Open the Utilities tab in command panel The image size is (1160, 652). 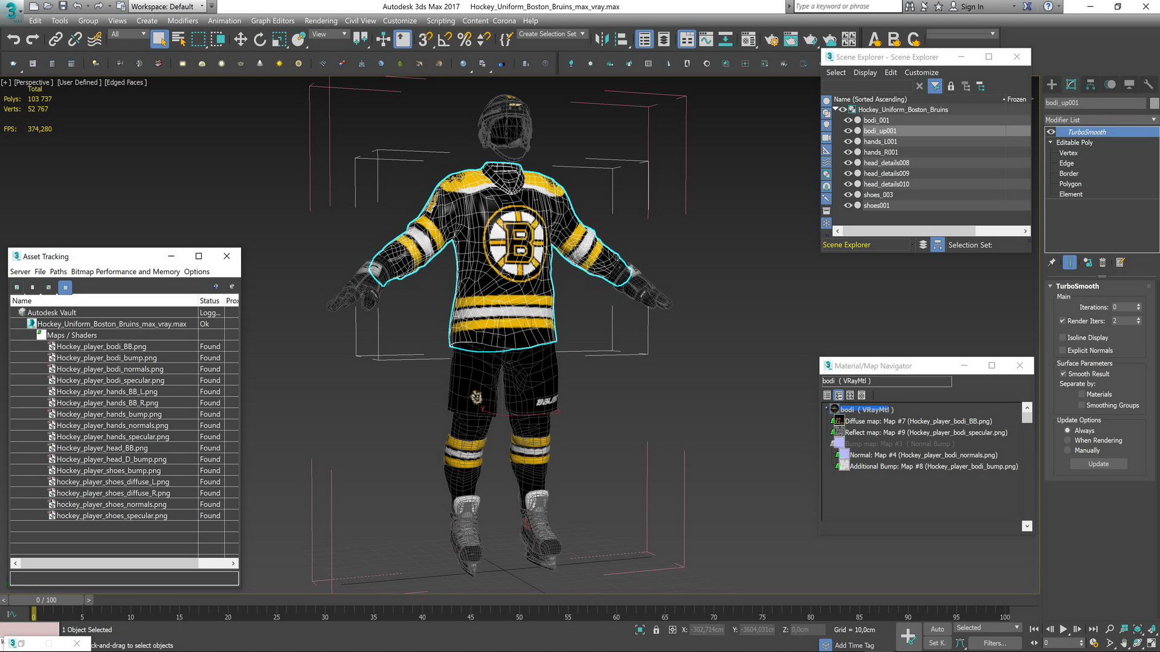pos(1149,85)
